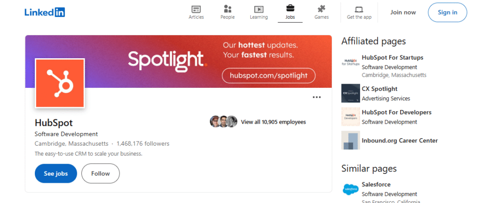Open hubspot.com/spotlight banner link
The height and width of the screenshot is (203, 482).
click(268, 75)
